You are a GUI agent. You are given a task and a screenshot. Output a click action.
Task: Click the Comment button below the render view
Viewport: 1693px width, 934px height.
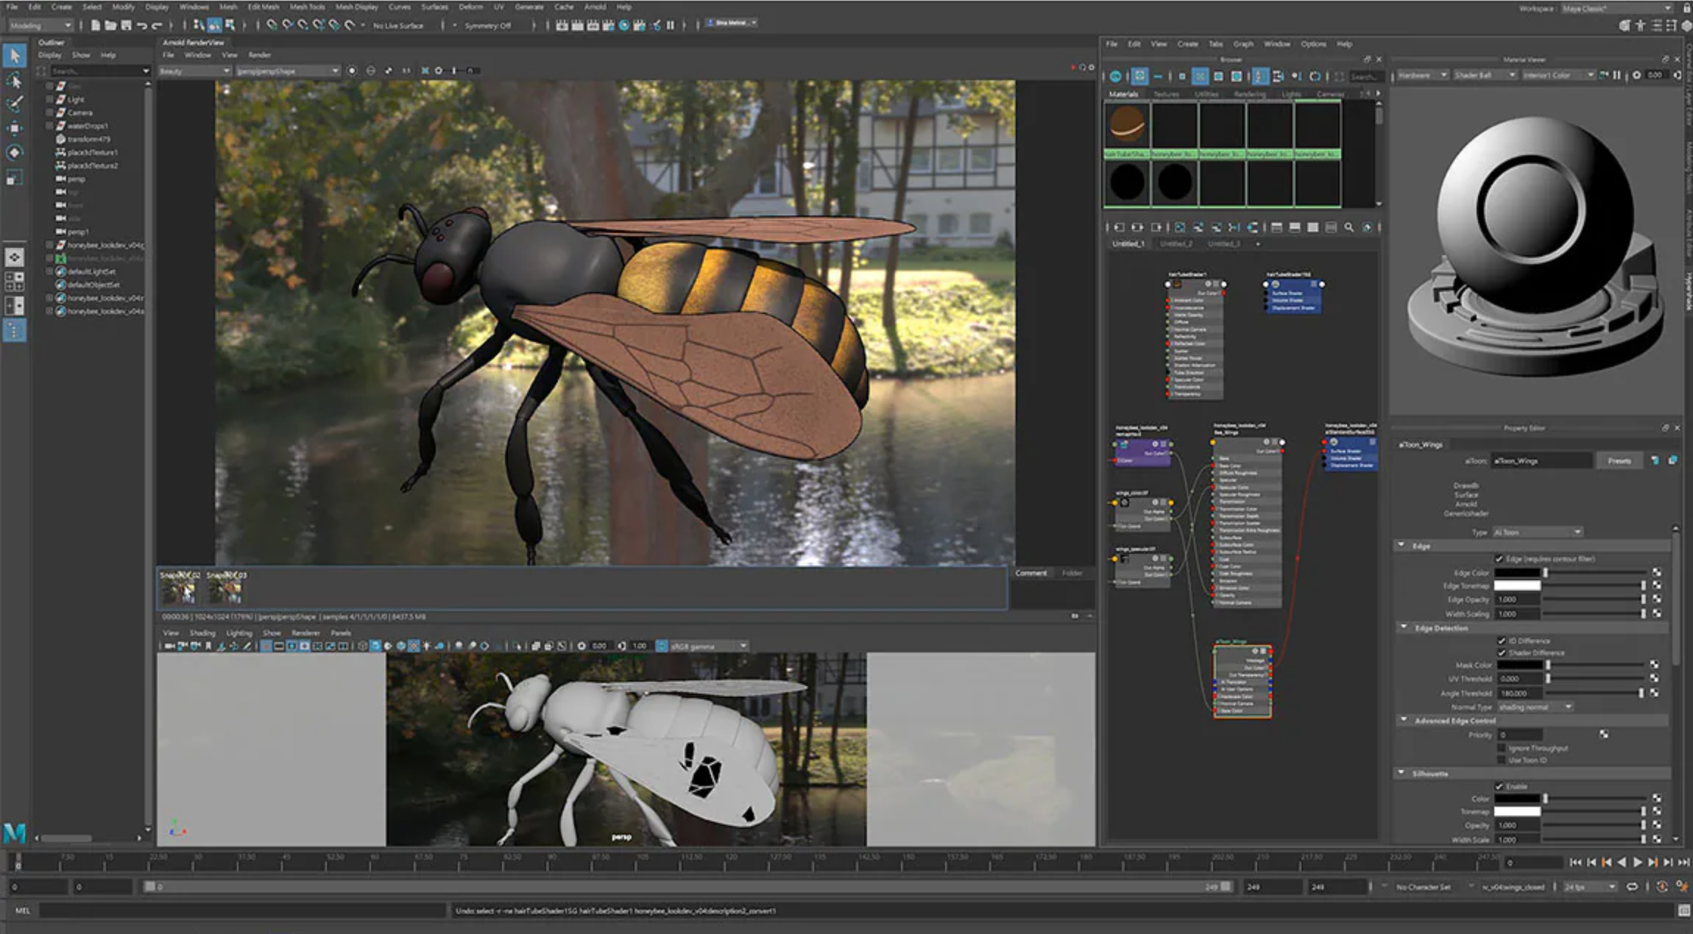(x=1031, y=573)
